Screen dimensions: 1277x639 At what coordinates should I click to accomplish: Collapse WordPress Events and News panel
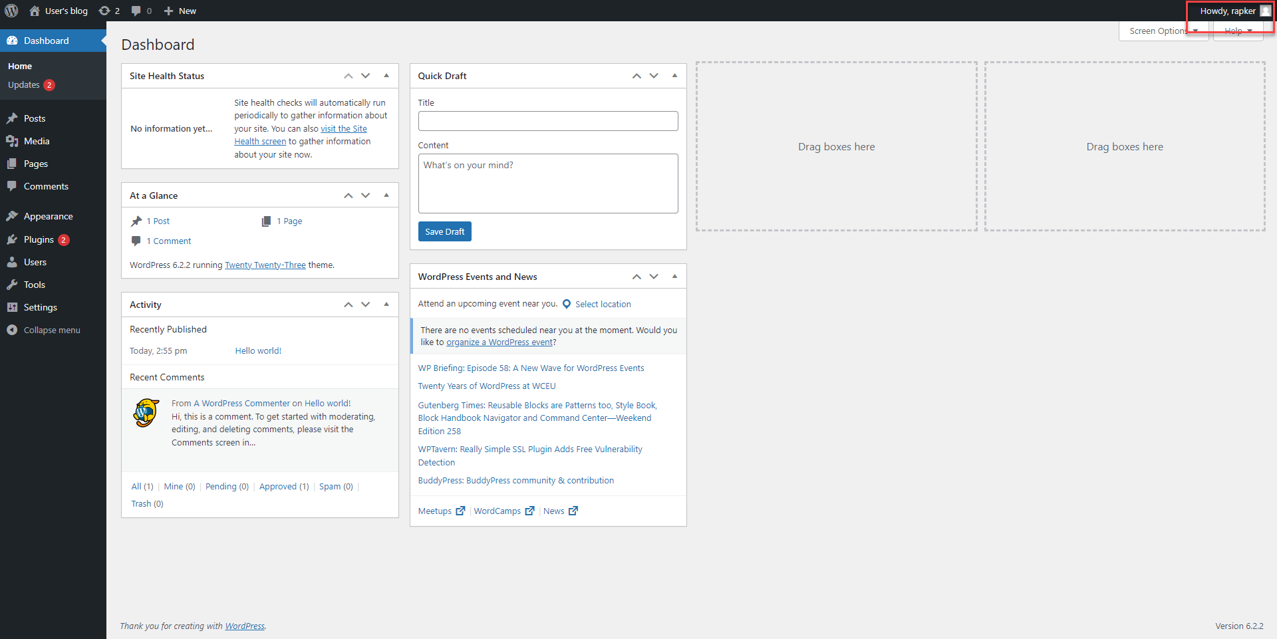(x=674, y=277)
